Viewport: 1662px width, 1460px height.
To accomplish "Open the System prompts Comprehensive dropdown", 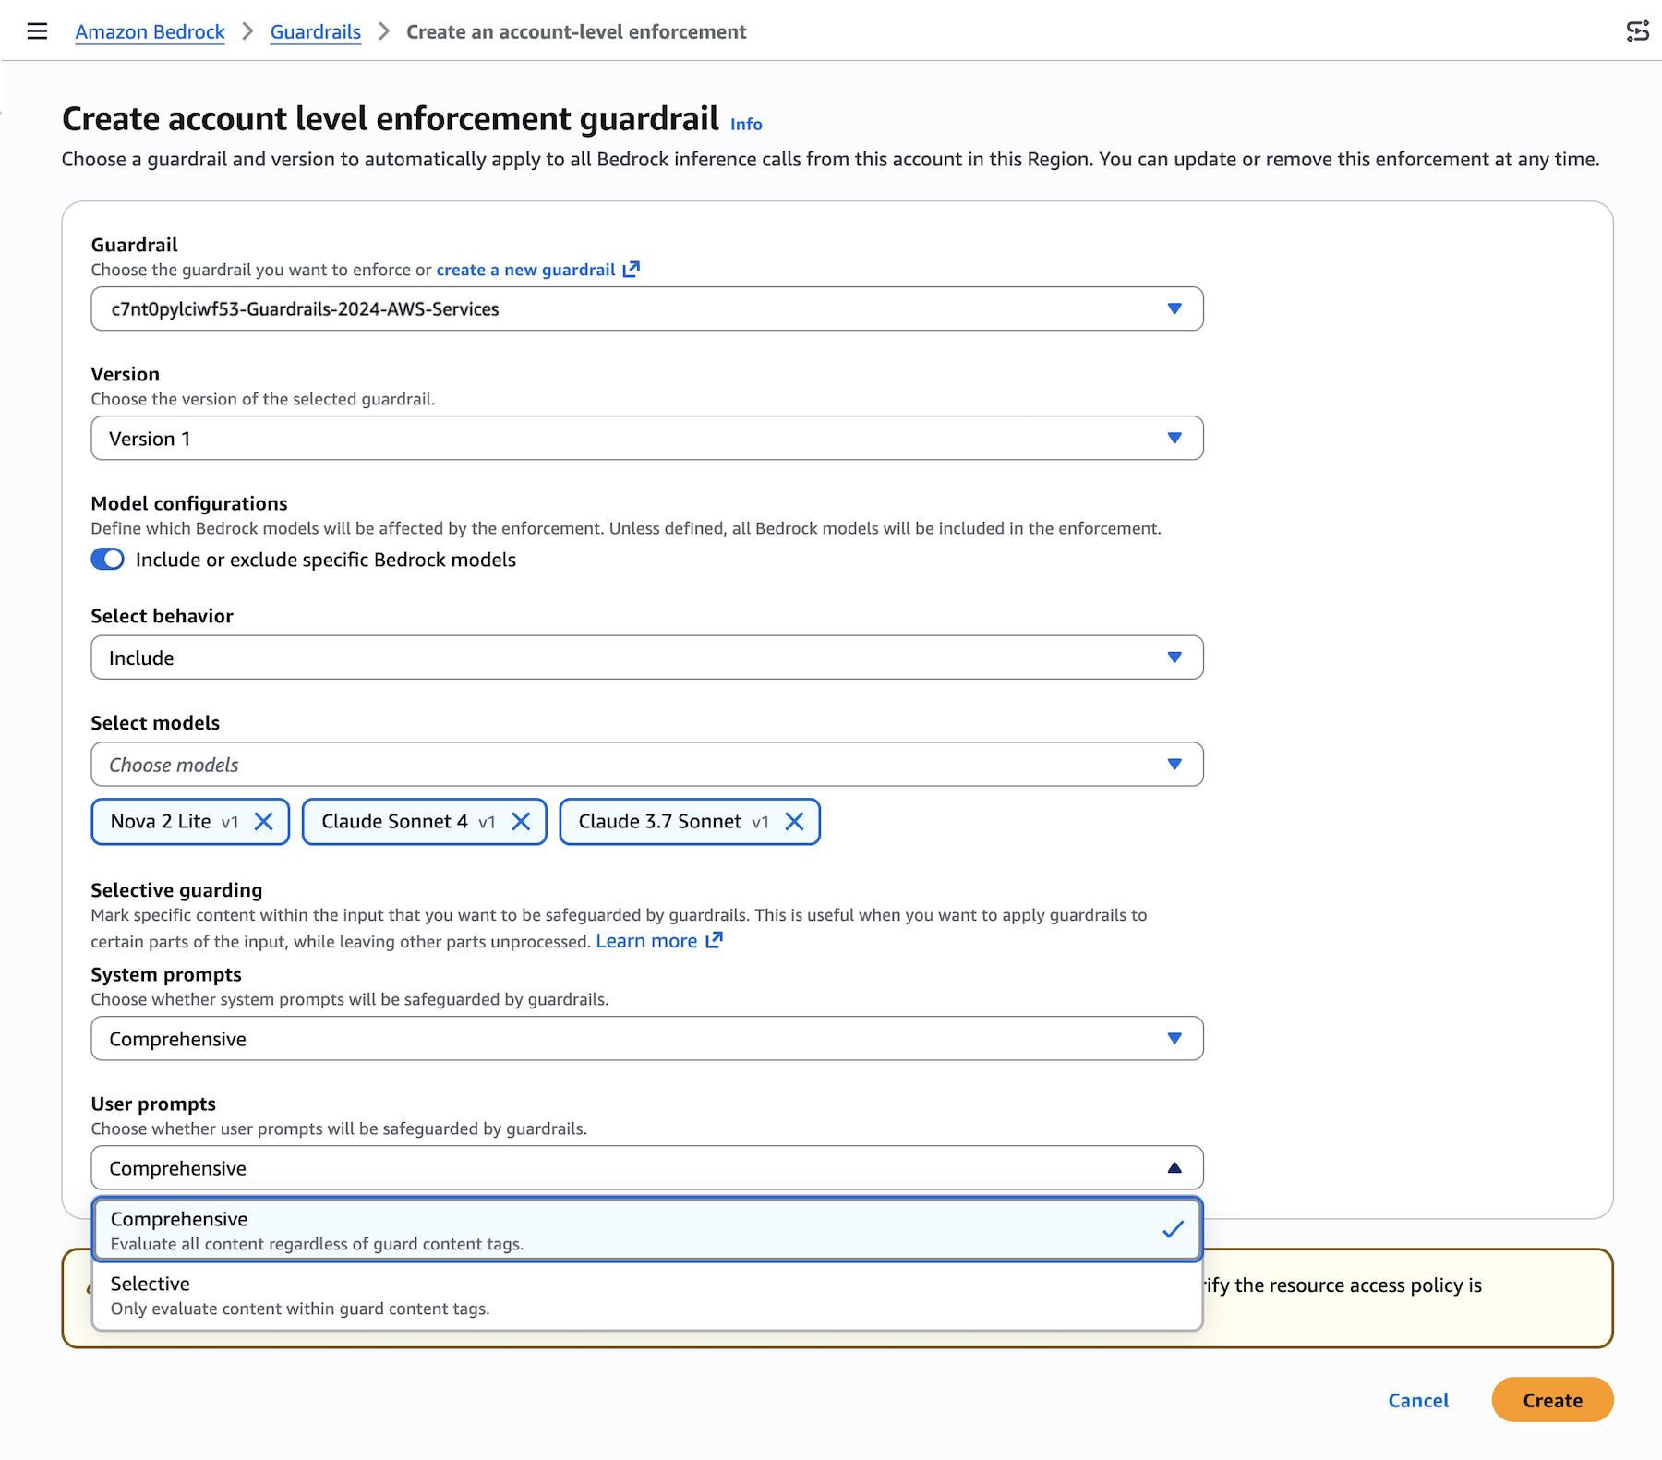I will (x=646, y=1039).
